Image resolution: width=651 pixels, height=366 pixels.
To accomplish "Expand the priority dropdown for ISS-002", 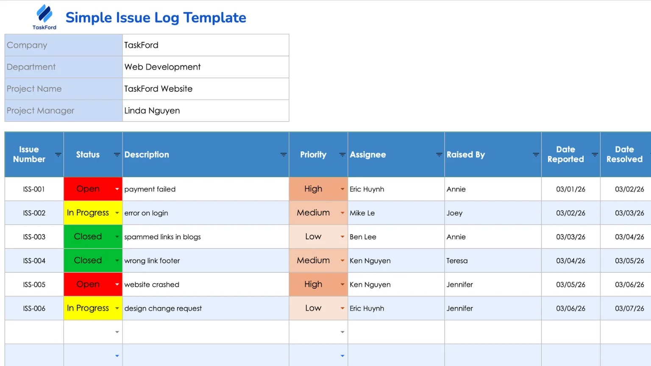I will [342, 213].
